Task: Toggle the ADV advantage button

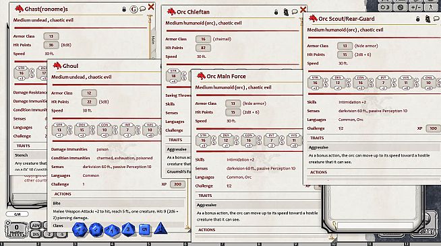Action: pyautogui.click(x=36, y=226)
